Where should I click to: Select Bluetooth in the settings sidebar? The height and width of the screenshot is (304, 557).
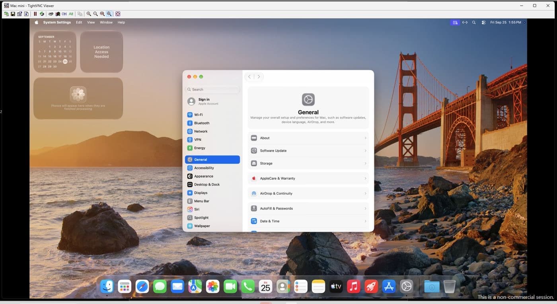pos(212,123)
